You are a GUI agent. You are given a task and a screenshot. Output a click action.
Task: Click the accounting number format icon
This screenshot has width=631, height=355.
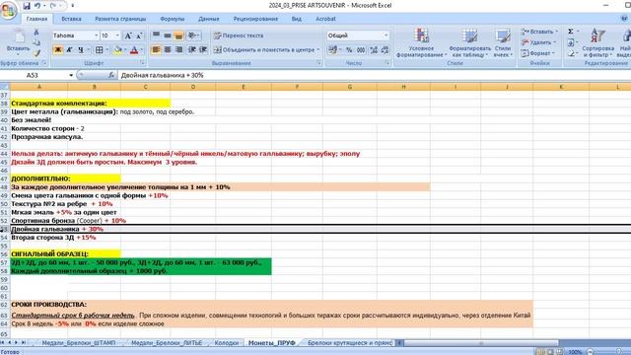click(332, 50)
